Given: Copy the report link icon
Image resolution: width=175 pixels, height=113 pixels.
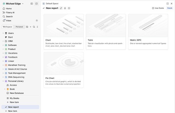Looking at the screenshot, I should [61, 8].
